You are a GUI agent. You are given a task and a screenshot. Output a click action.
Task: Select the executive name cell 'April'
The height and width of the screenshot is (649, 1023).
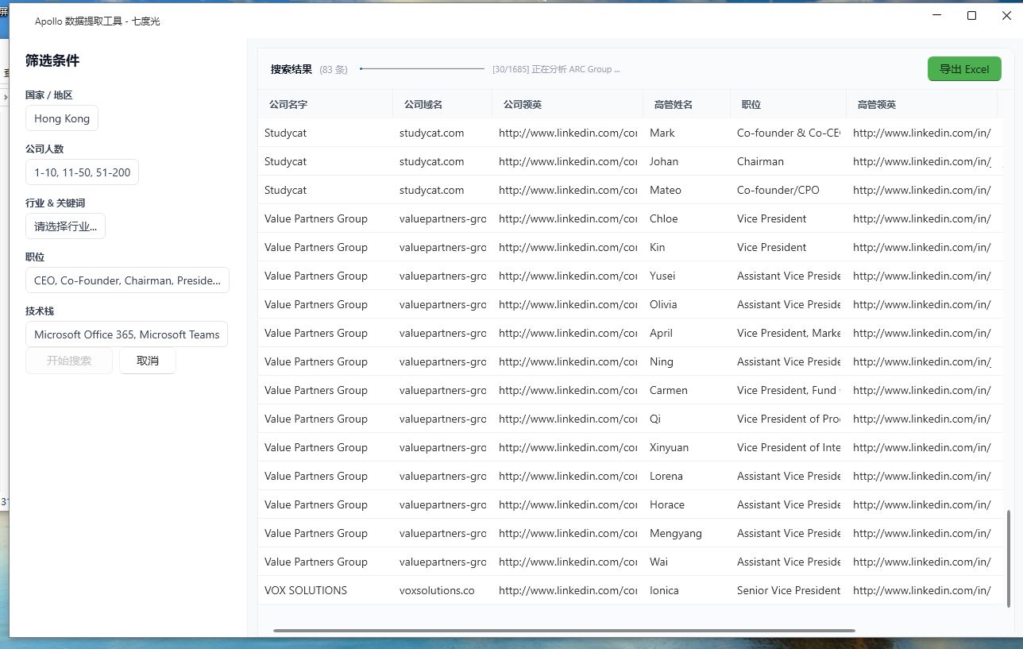coord(687,333)
